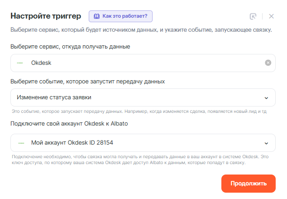Image resolution: width=287 pixels, height=199 pixels.
Task: Clear the selected Okdesk service
Action: (268, 63)
